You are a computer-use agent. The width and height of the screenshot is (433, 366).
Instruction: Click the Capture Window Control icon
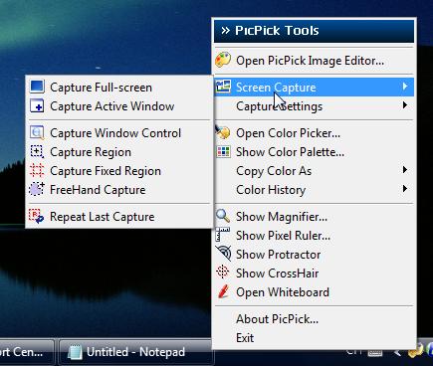[x=37, y=132]
